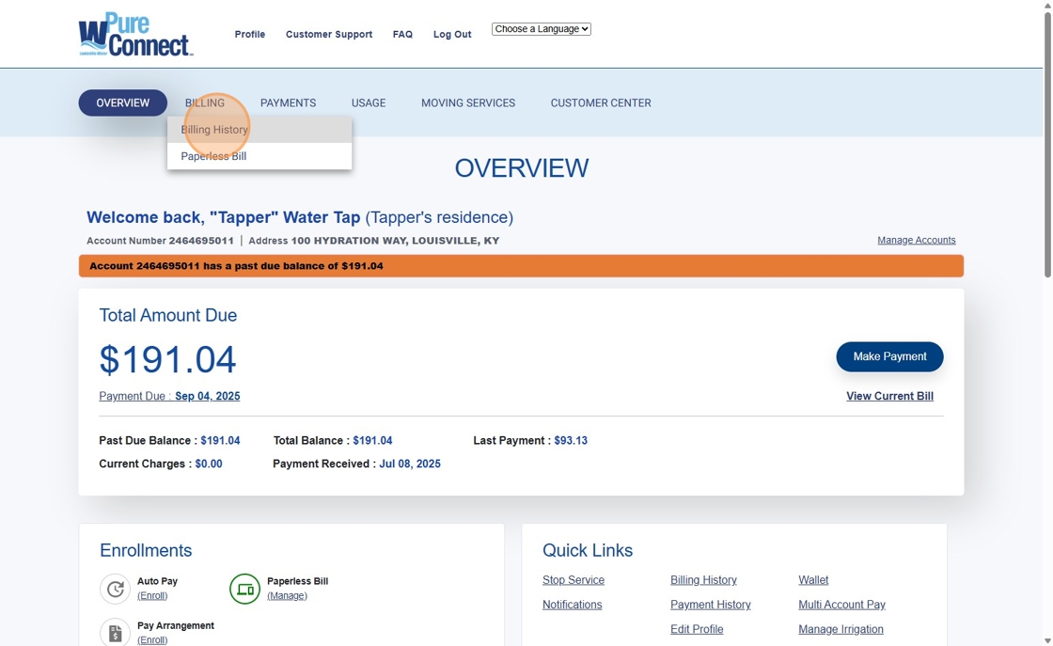
Task: Choose Paperless Bill from the open menu
Action: coord(212,156)
